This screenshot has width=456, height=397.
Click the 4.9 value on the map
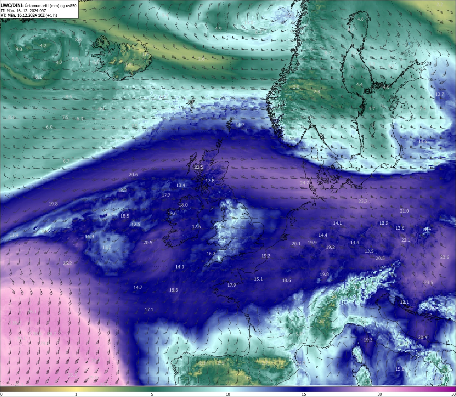[218, 29]
